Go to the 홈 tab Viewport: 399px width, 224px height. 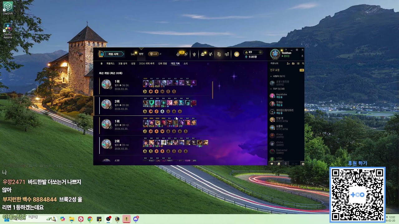pos(101,63)
